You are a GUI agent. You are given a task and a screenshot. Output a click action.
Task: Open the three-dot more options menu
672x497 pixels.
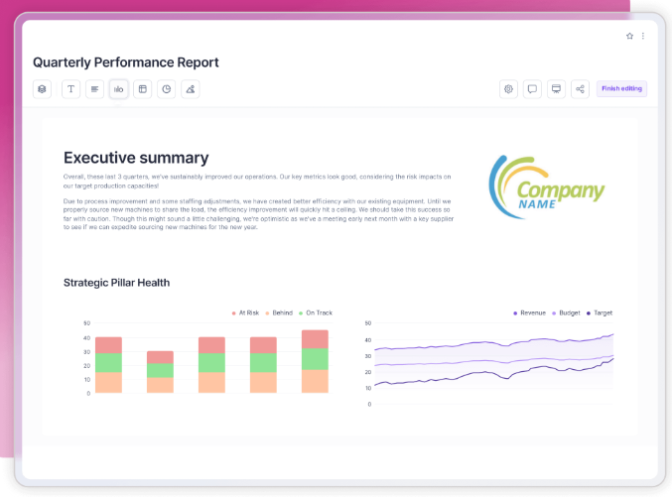[643, 36]
